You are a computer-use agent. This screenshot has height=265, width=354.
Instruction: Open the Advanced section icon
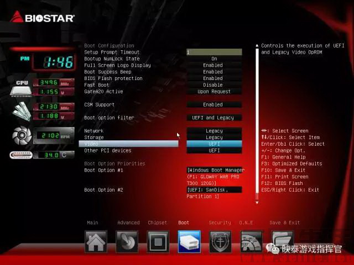click(x=127, y=242)
